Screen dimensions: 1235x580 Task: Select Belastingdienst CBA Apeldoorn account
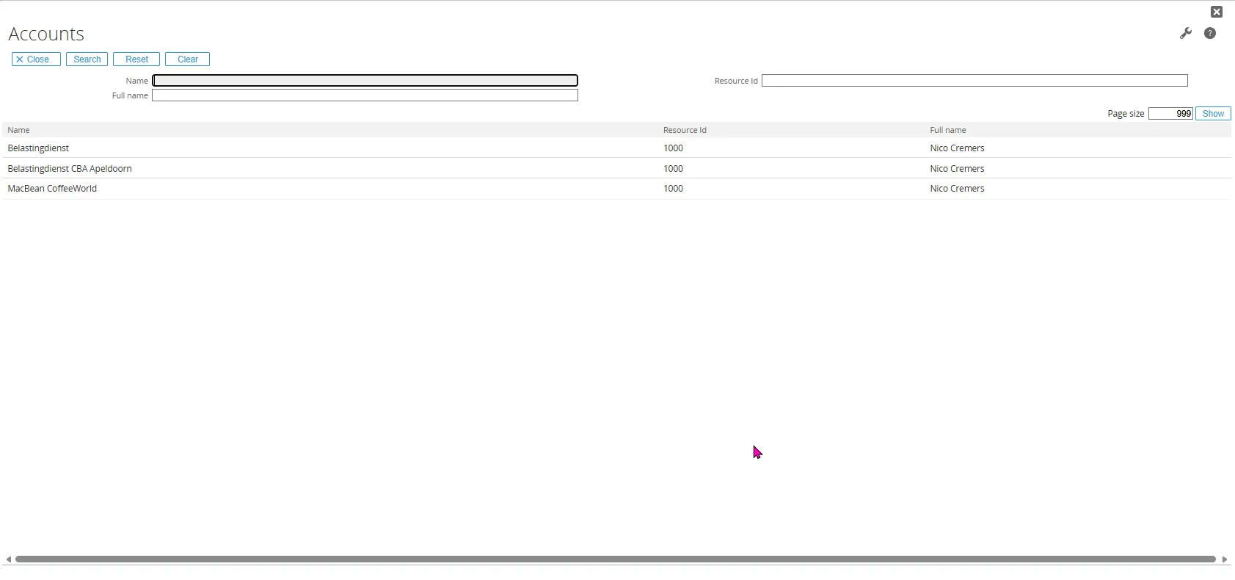(x=616, y=168)
